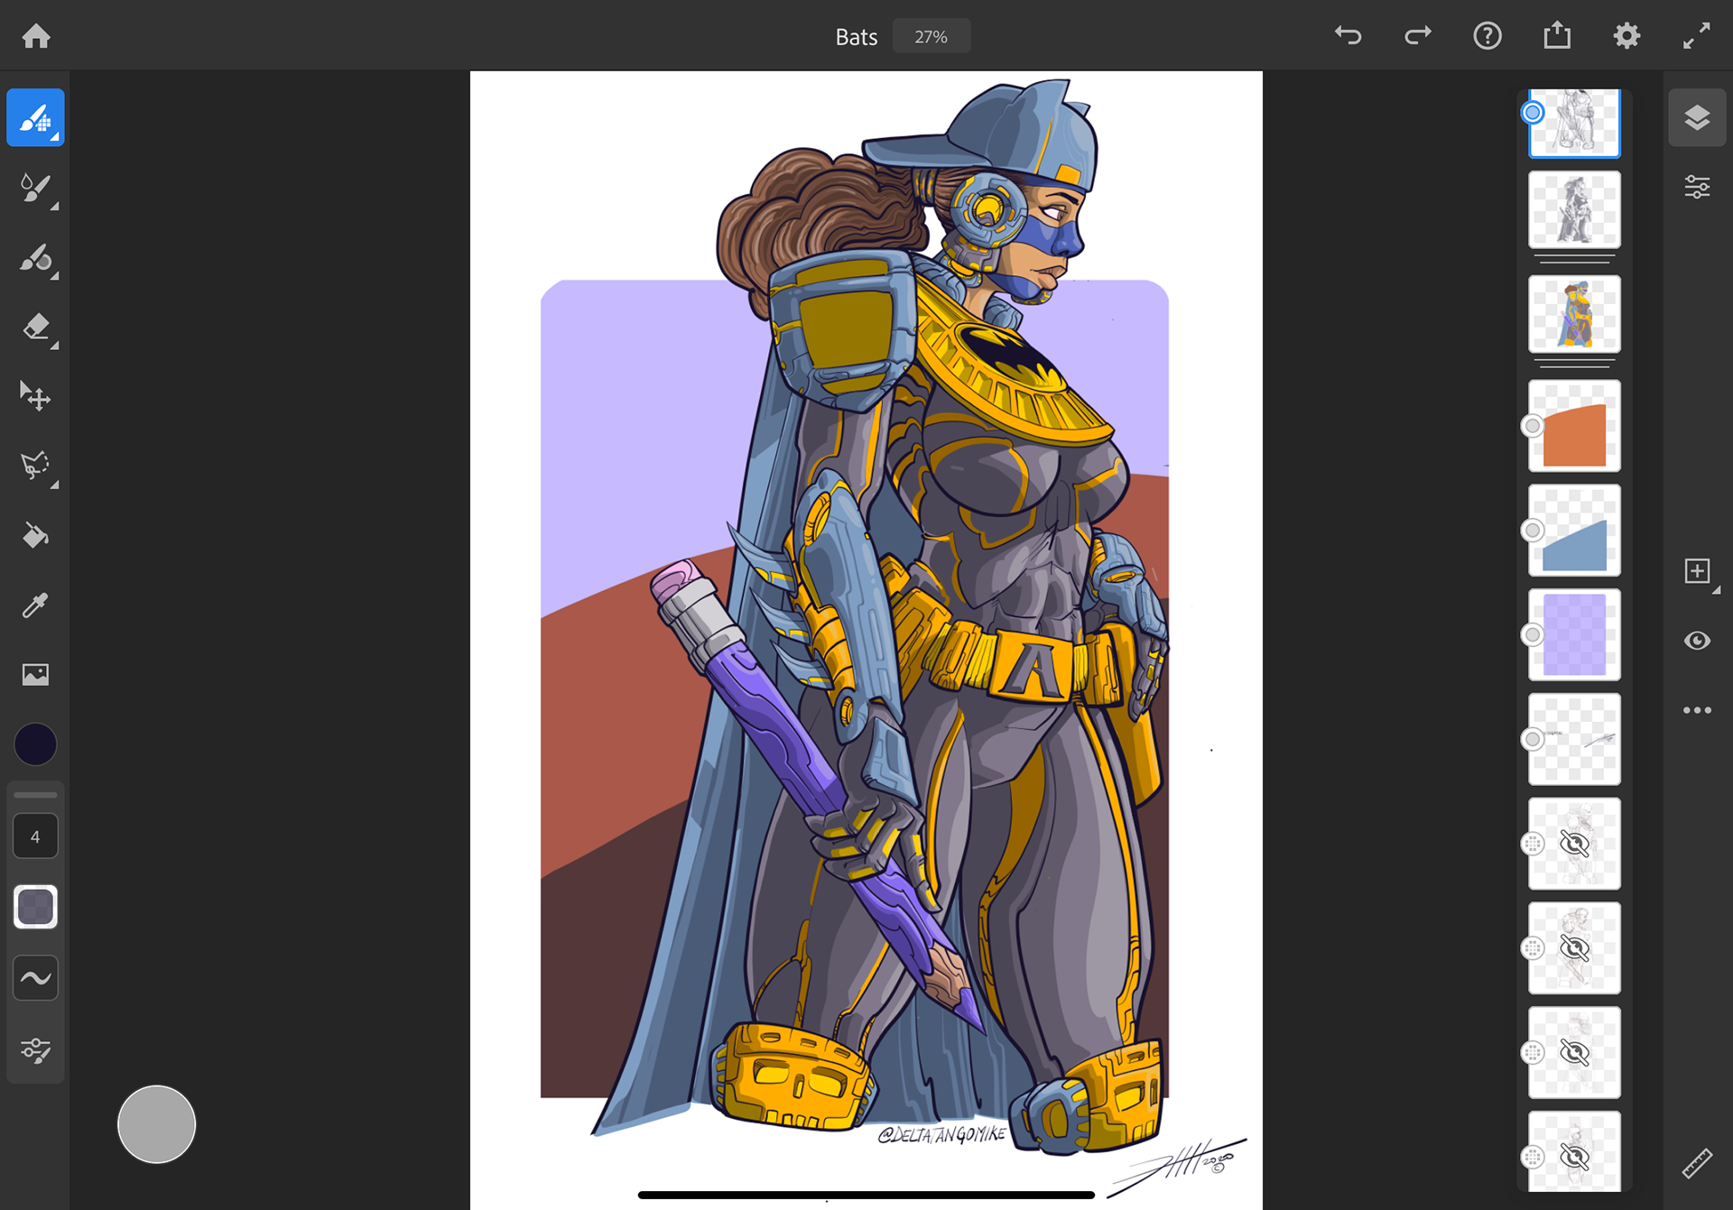Open the Share and export options
This screenshot has height=1210, width=1733.
pyautogui.click(x=1557, y=36)
